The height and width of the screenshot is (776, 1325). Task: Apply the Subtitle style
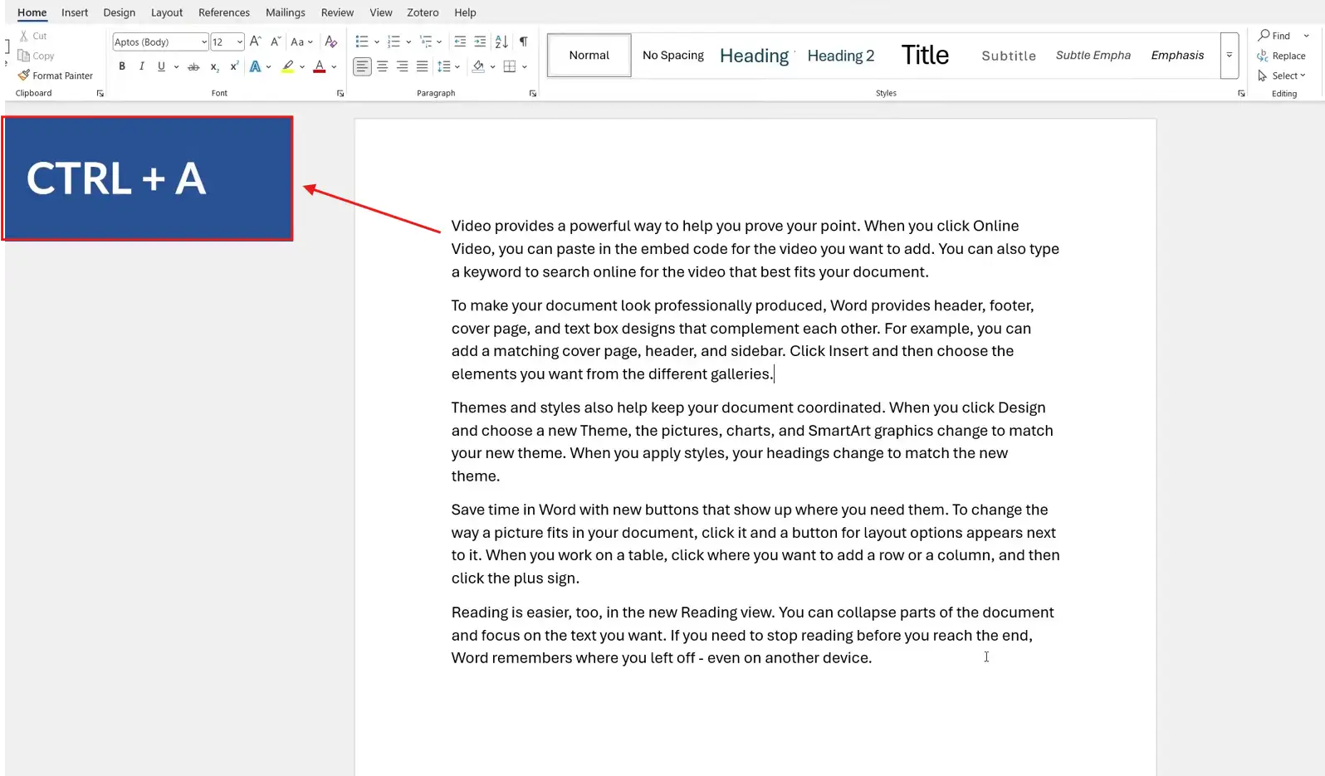(x=1009, y=56)
